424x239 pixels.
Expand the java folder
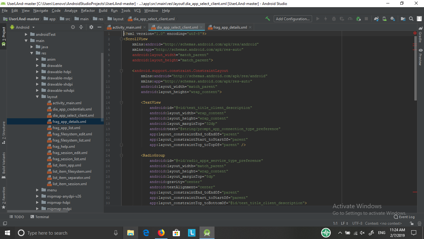pos(31,47)
